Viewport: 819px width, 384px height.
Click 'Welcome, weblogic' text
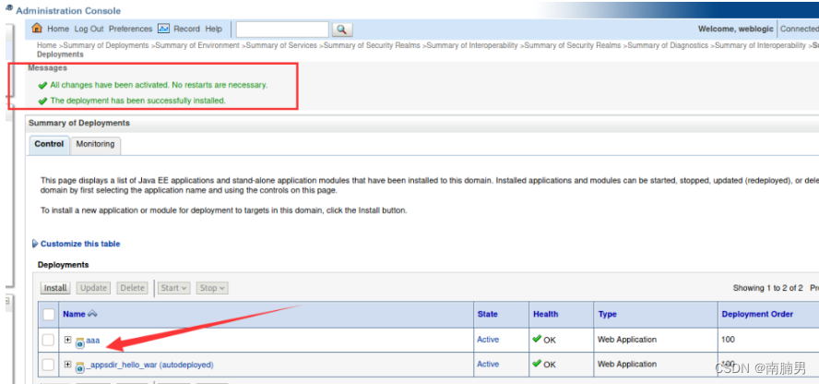pos(735,29)
